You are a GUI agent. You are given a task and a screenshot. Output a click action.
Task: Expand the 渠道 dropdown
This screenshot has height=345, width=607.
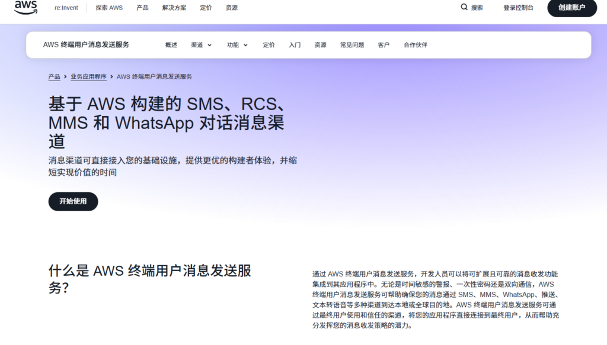click(x=202, y=45)
